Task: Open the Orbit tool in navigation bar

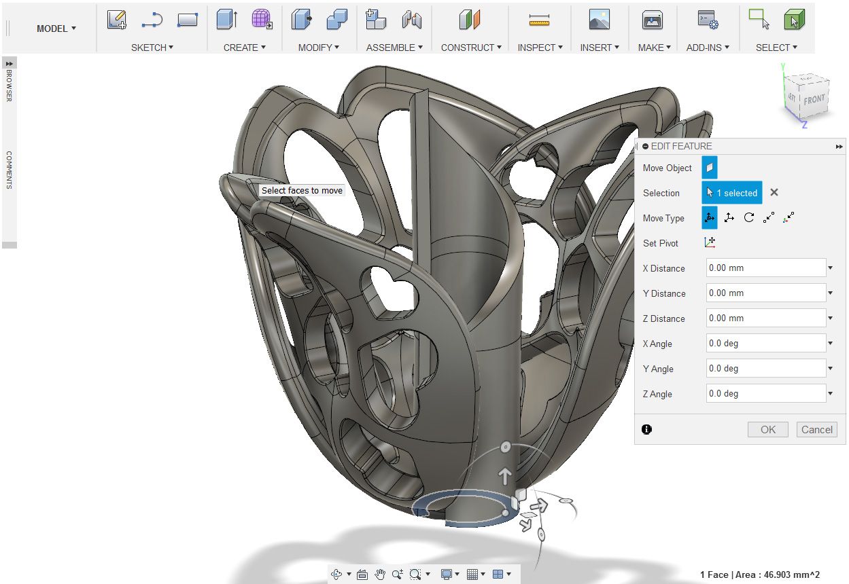Action: coord(338,574)
